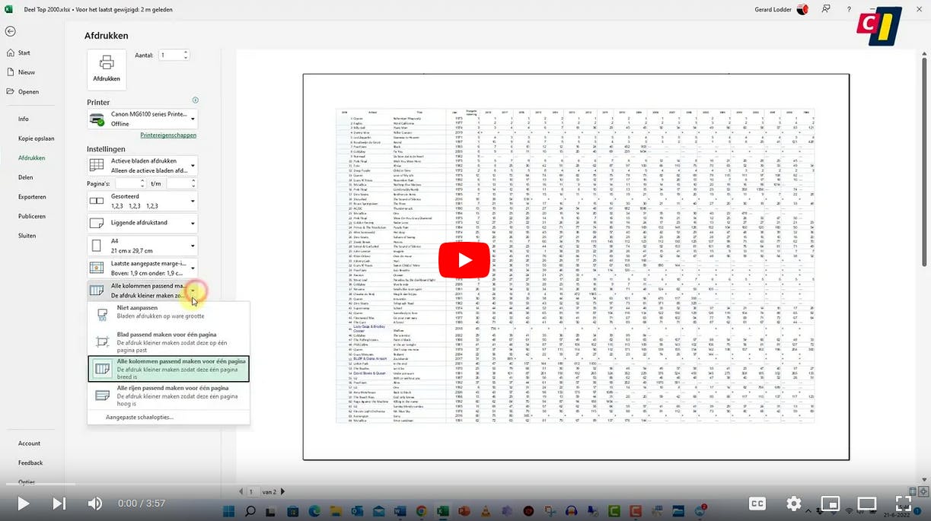Open the Start home icon
The image size is (931, 521).
point(10,52)
